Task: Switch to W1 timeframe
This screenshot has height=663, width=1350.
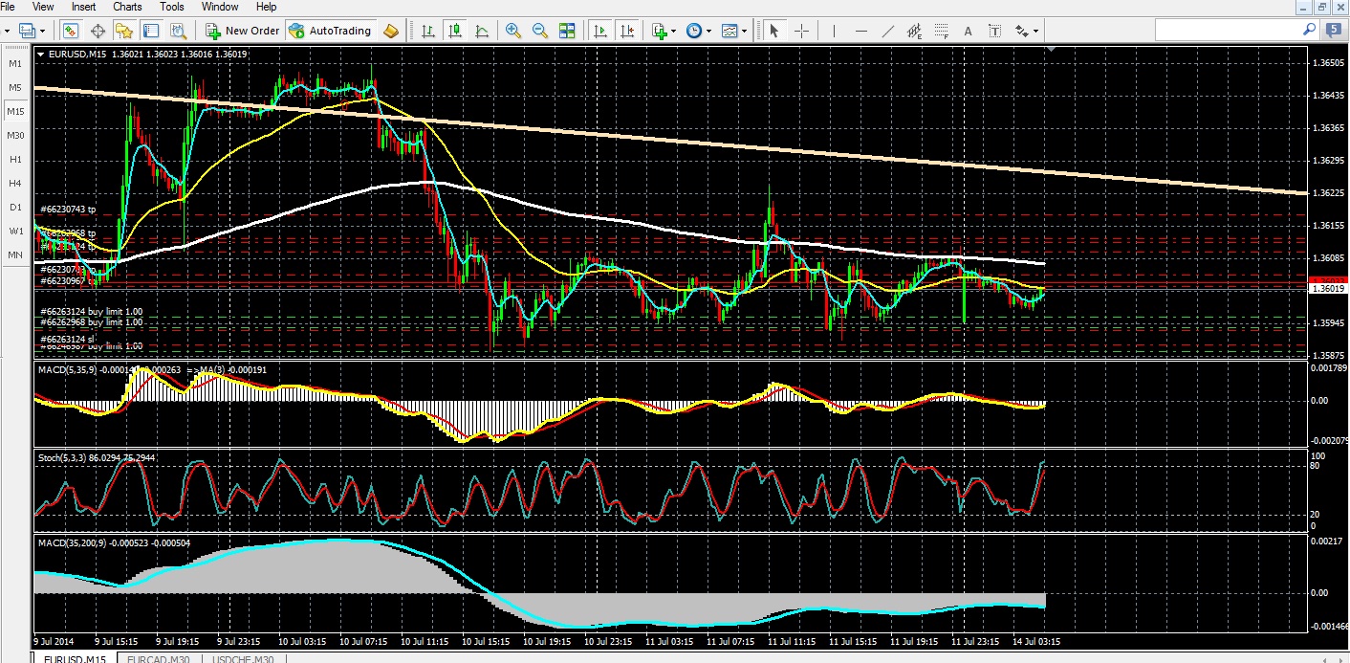Action: coord(15,231)
